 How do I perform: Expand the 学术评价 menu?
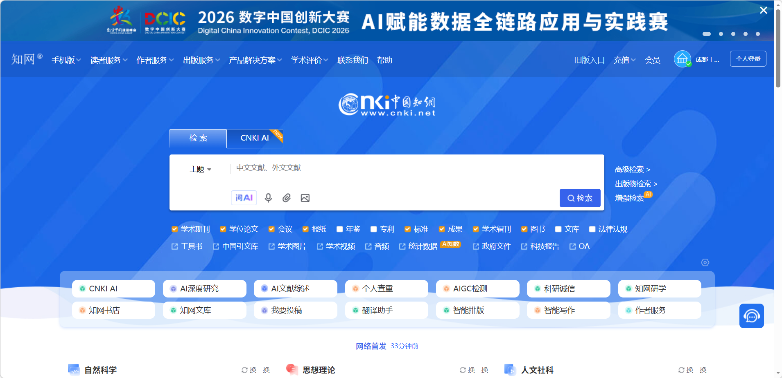coord(310,60)
